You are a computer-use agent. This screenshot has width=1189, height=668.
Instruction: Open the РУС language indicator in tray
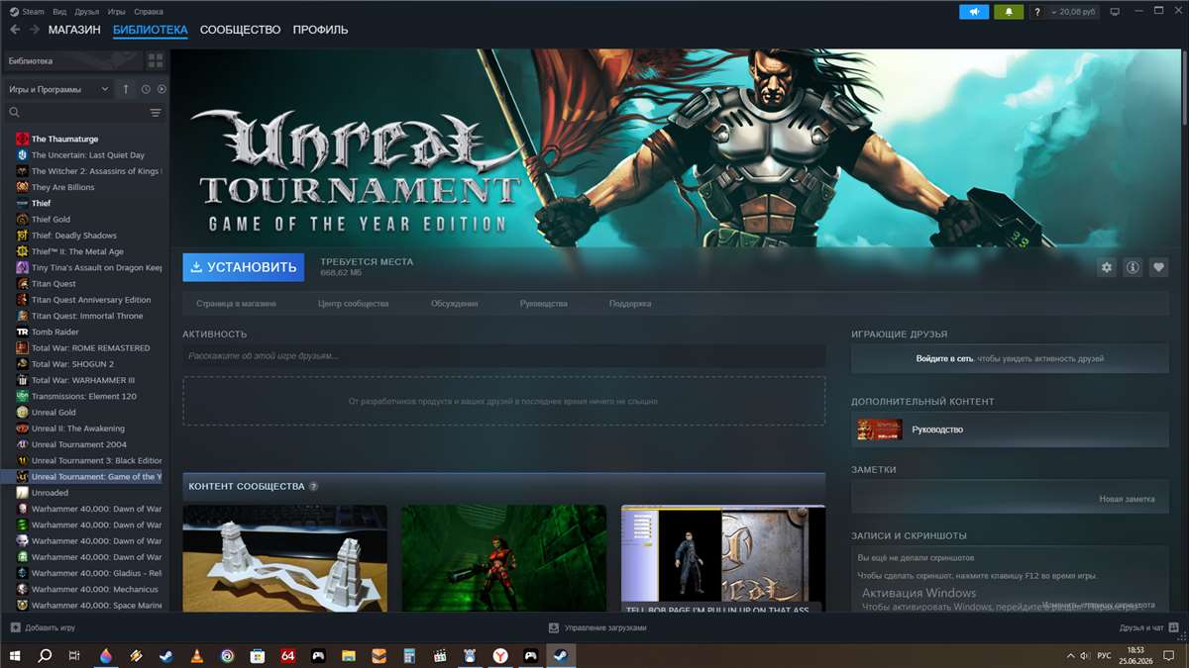pyautogui.click(x=1104, y=655)
